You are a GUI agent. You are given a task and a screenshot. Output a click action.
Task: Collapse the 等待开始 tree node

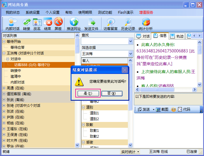(4, 42)
